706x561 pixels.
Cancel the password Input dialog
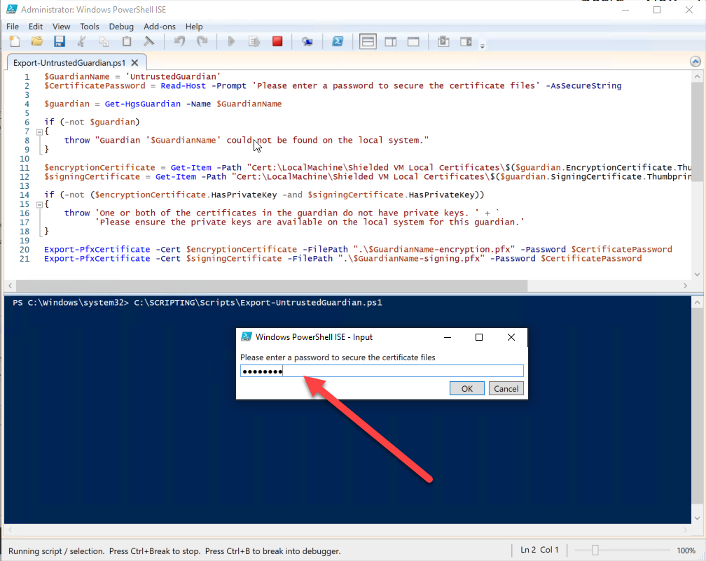coord(506,389)
